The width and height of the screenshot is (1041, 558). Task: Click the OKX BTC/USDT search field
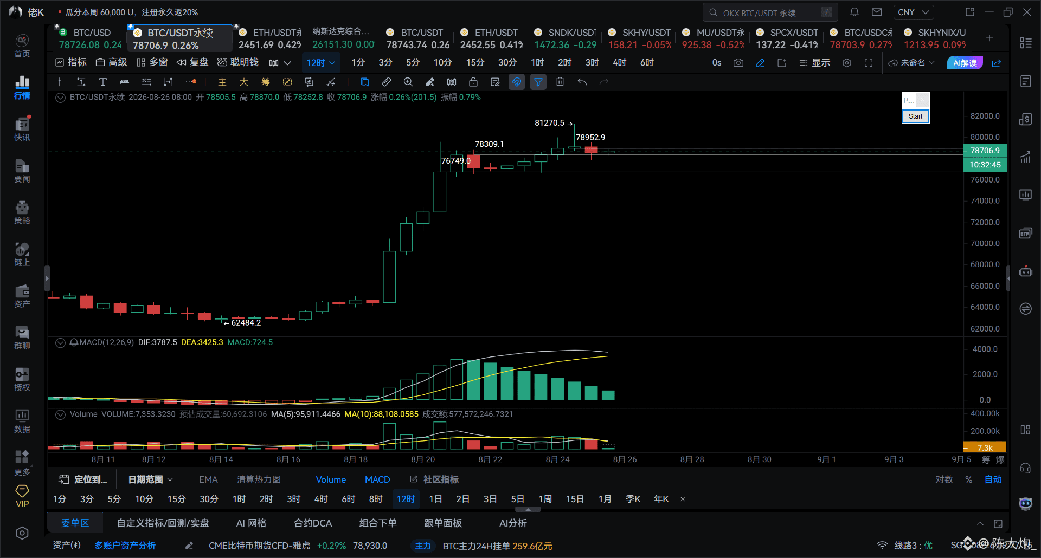[770, 12]
